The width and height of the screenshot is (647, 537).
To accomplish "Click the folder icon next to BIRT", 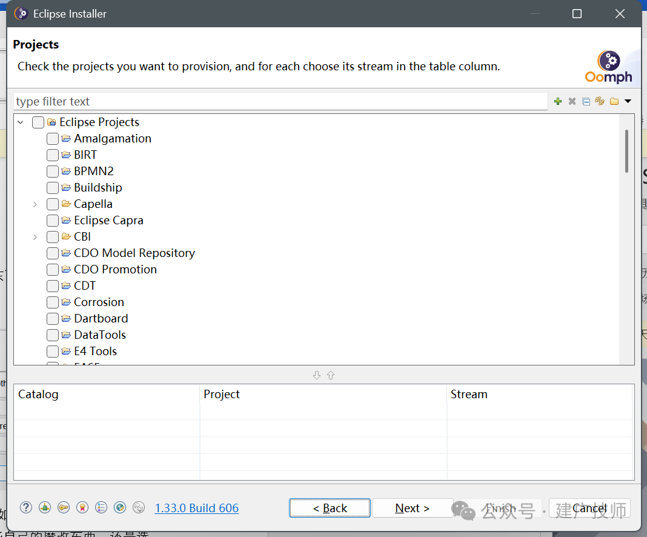I will (x=66, y=155).
